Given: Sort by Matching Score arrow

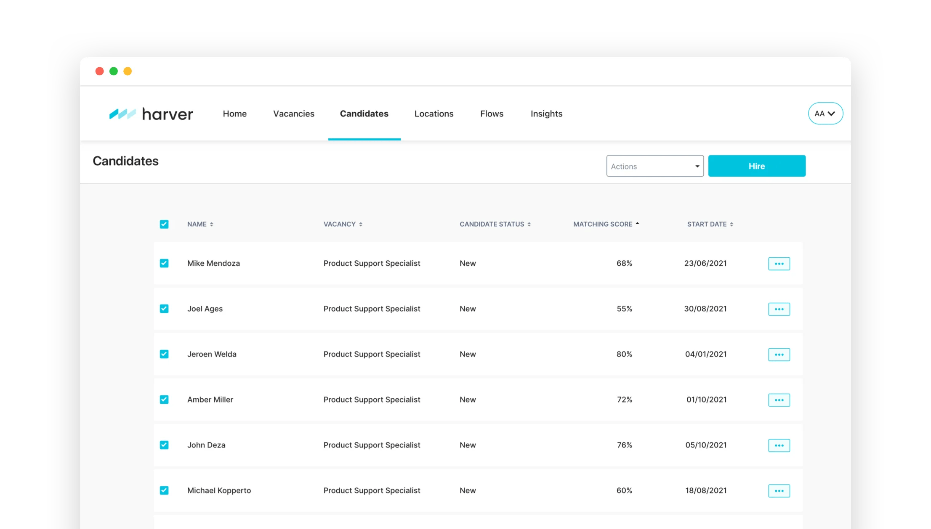Looking at the screenshot, I should click(637, 224).
